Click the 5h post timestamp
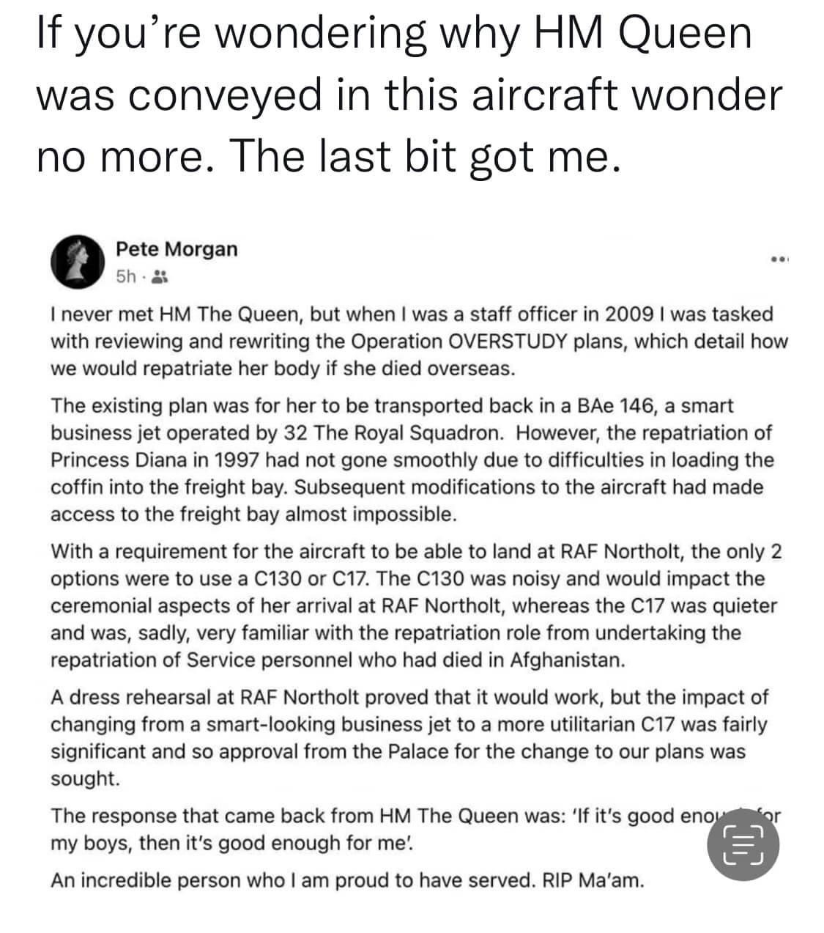Viewport: 824px width, 933px height. pos(127,277)
